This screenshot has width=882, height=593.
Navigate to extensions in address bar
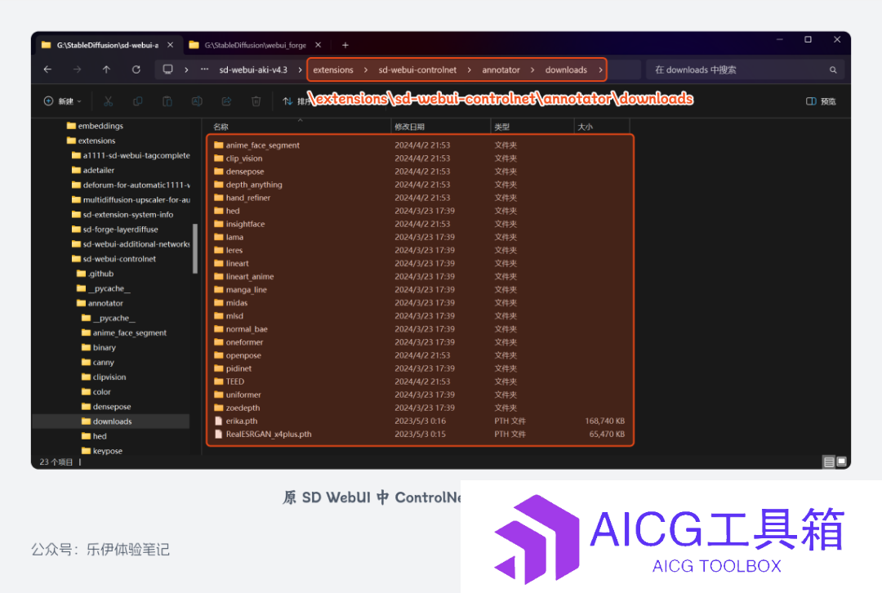pyautogui.click(x=333, y=69)
